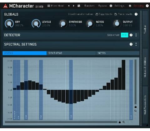Click the MeldaProduction logo icon
The height and width of the screenshot is (131, 150).
pyautogui.click(x=5, y=6)
